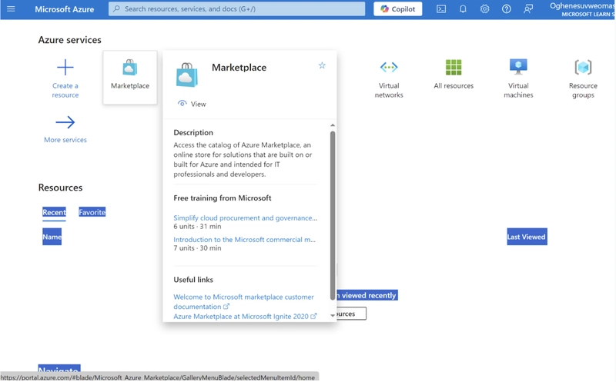Click the '7 units · 30 min' text
The width and height of the screenshot is (616, 382).
(197, 247)
